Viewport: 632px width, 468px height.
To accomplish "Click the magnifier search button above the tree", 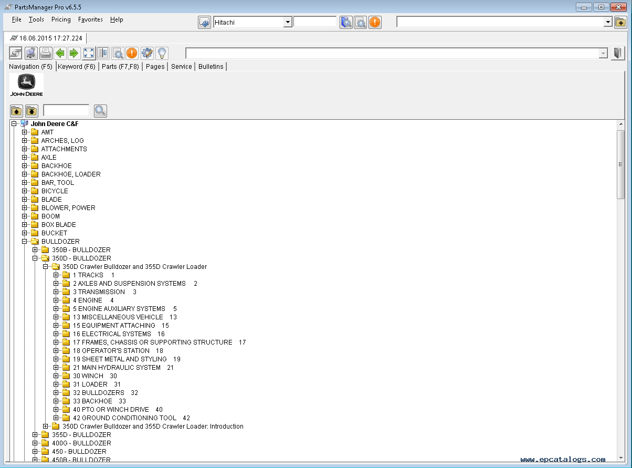I will click(100, 111).
